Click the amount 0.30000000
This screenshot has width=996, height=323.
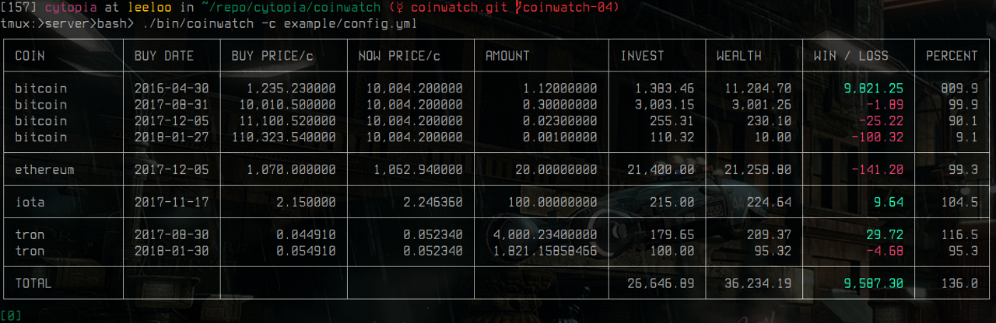(560, 105)
